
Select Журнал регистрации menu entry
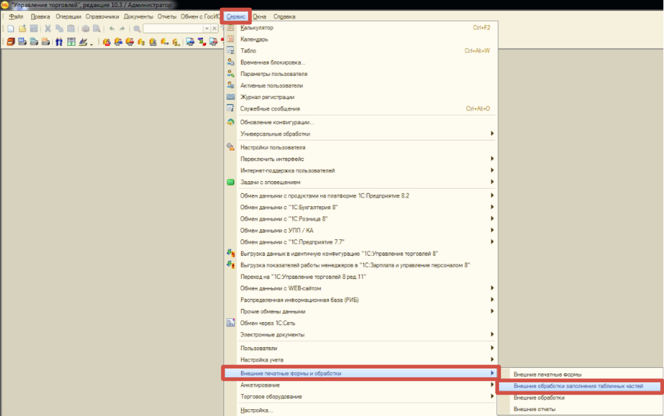267,97
